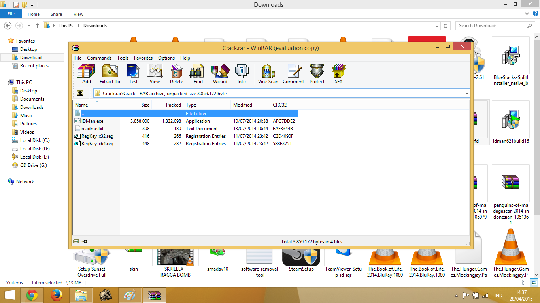Viewport: 540px width, 303px height.
Task: Click the Paint icon on the taskbar
Action: click(130, 295)
